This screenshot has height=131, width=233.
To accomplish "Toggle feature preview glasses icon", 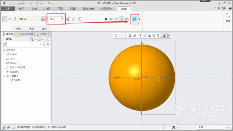I will 127,19.
